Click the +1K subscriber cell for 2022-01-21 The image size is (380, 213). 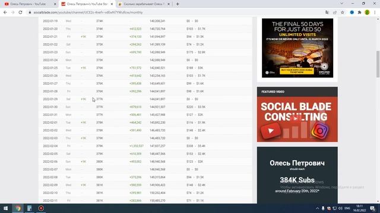[x=83, y=37]
